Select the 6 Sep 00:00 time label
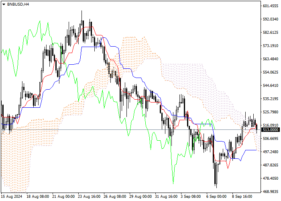Image resolution: width=281 pixels, height=201 pixels. click(216, 197)
